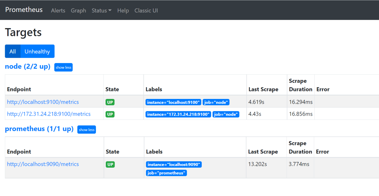The height and width of the screenshot is (196, 379).
Task: Click the Prometheus brand logo text
Action: [24, 10]
